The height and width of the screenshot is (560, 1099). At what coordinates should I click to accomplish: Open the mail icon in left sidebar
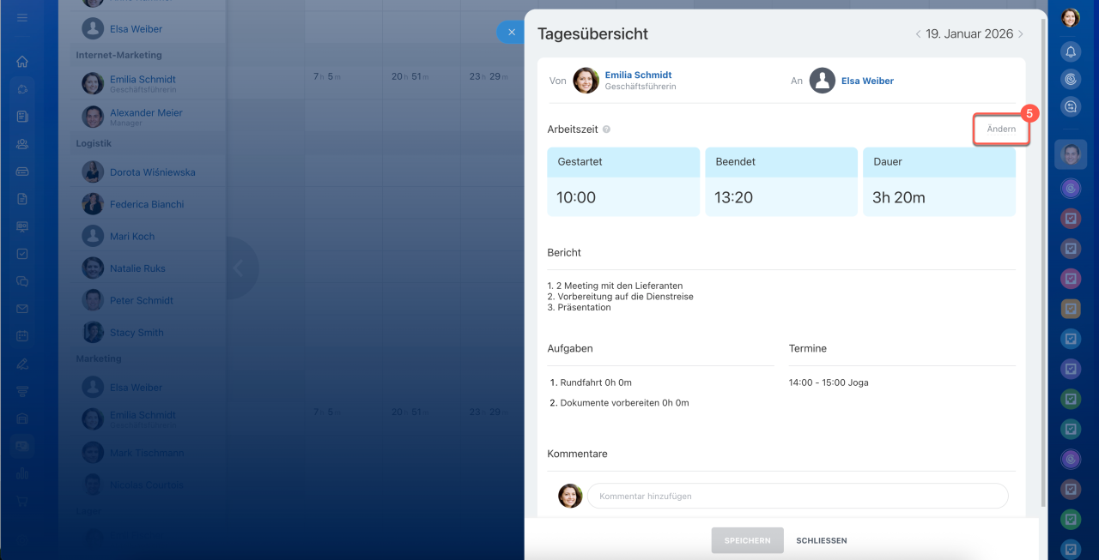(x=22, y=309)
